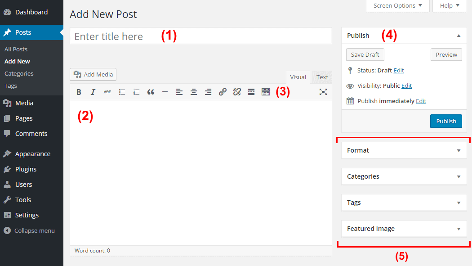472x266 pixels.
Task: Toggle bold formatting in the editor toolbar
Action: point(79,92)
